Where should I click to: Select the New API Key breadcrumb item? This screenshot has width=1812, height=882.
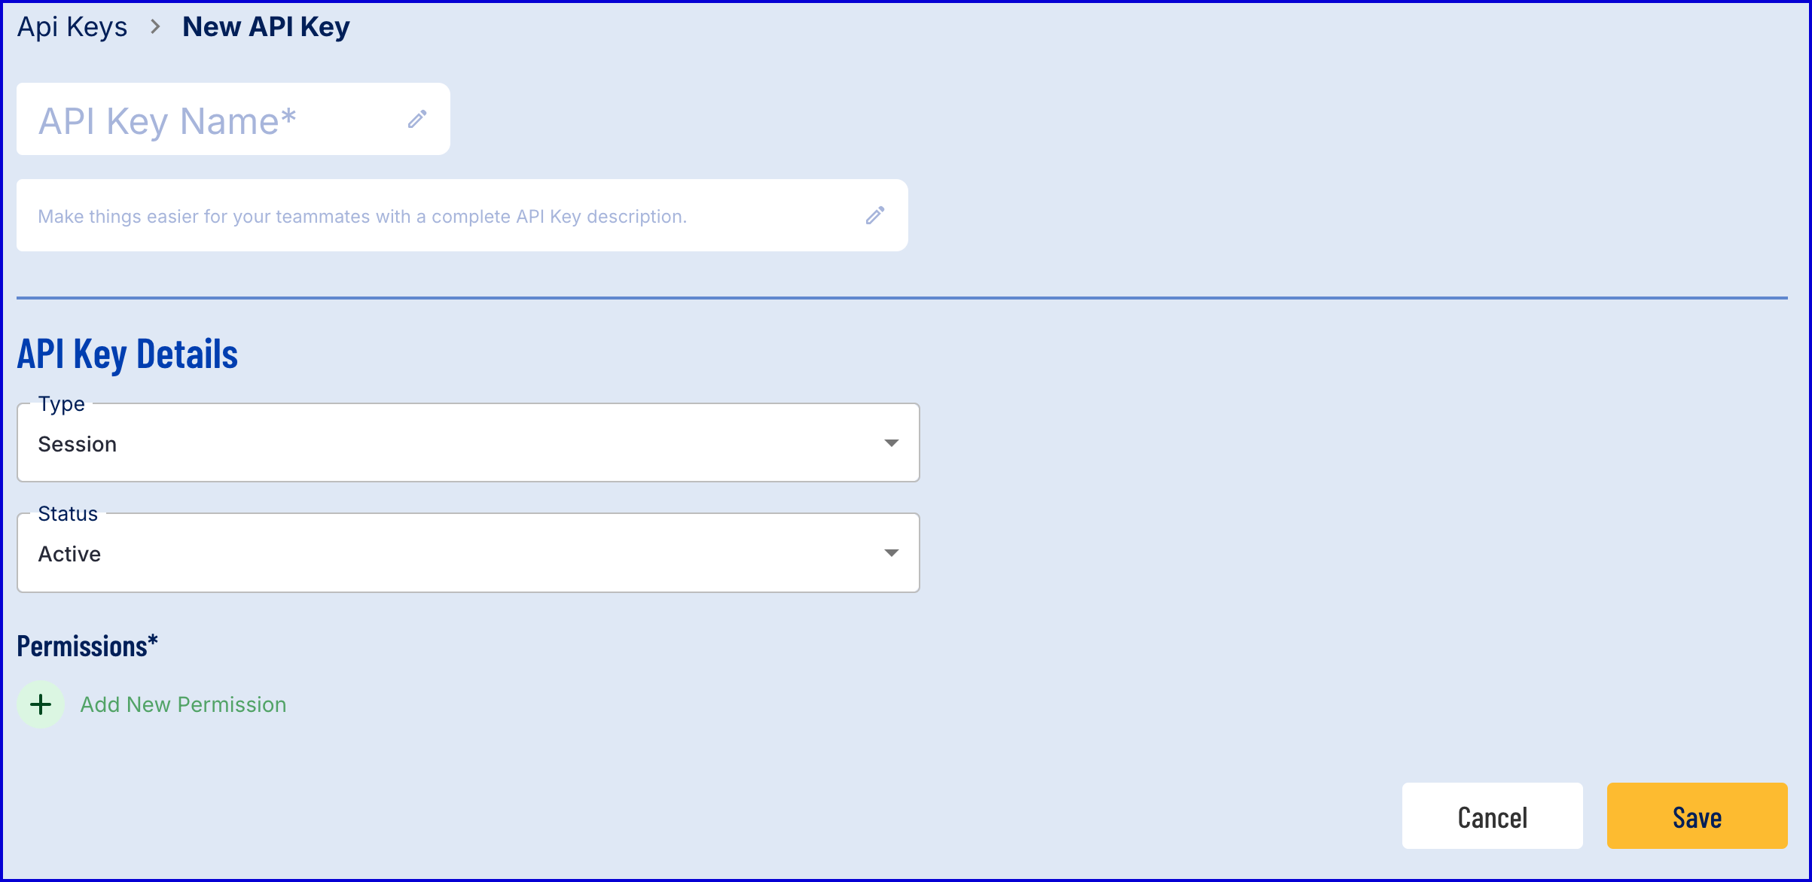266,27
